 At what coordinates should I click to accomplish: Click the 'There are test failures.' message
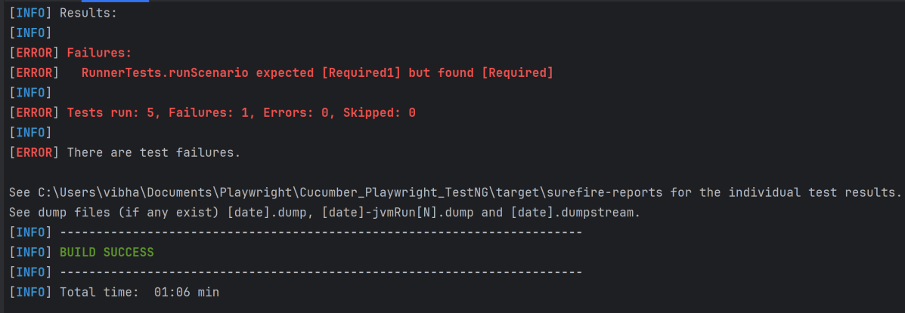153,153
